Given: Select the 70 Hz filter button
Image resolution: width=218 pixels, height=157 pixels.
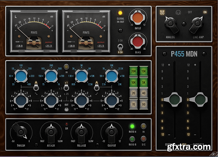Looking at the screenshot, I should click(133, 104).
